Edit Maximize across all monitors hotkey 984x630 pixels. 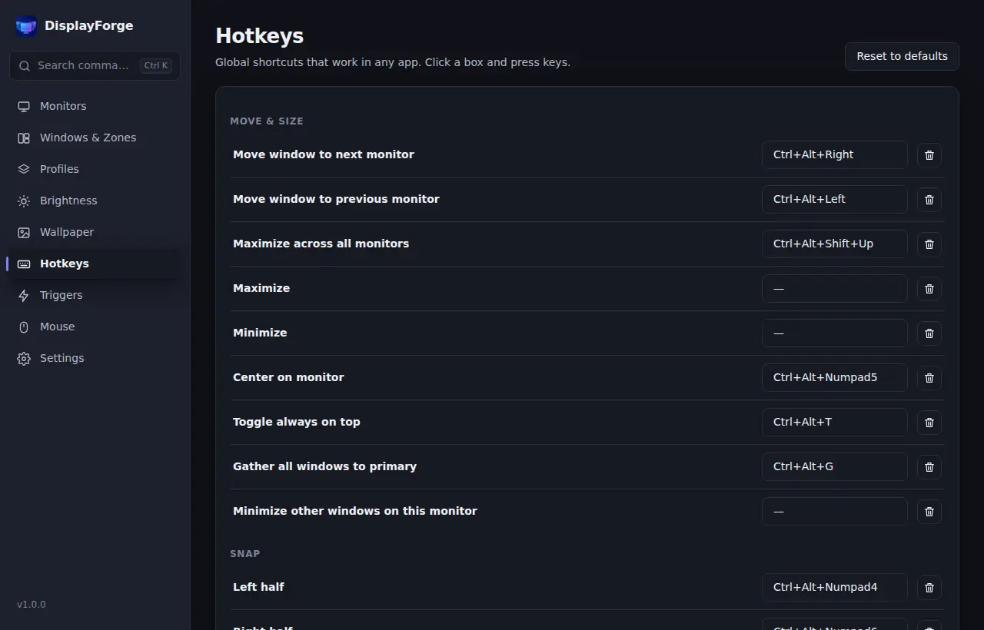(x=834, y=244)
